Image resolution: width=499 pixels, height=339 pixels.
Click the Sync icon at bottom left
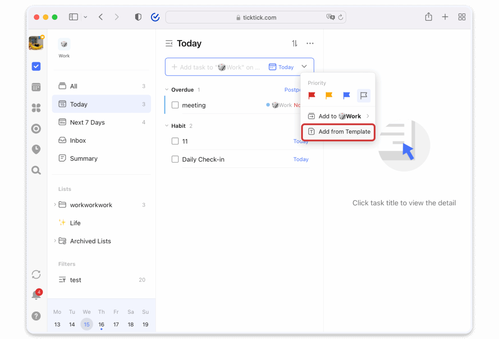pyautogui.click(x=36, y=274)
